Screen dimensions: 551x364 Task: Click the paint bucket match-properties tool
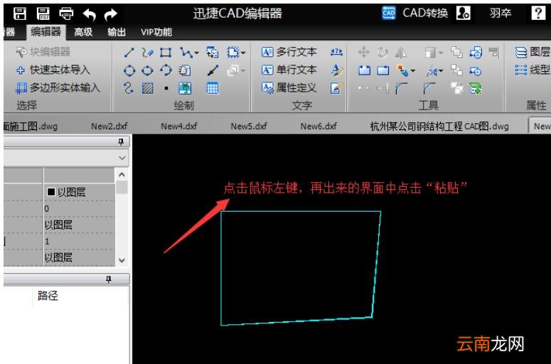point(402,70)
